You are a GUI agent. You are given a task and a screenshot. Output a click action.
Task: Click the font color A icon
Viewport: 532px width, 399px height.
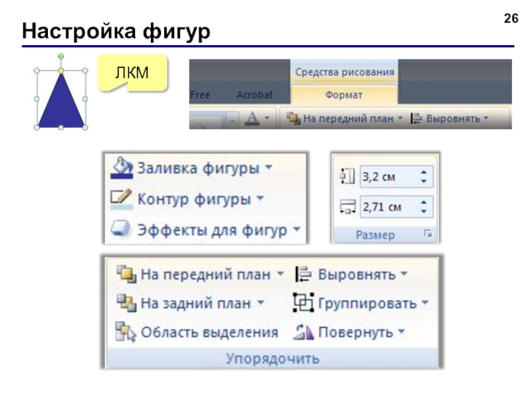(x=252, y=118)
